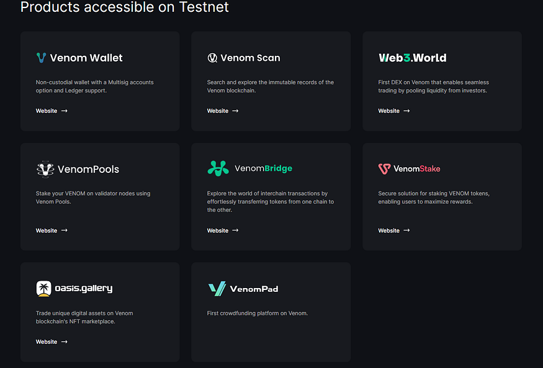Viewport: 543px width, 368px height.
Task: Click the Venom Wallet logo icon
Action: [42, 58]
